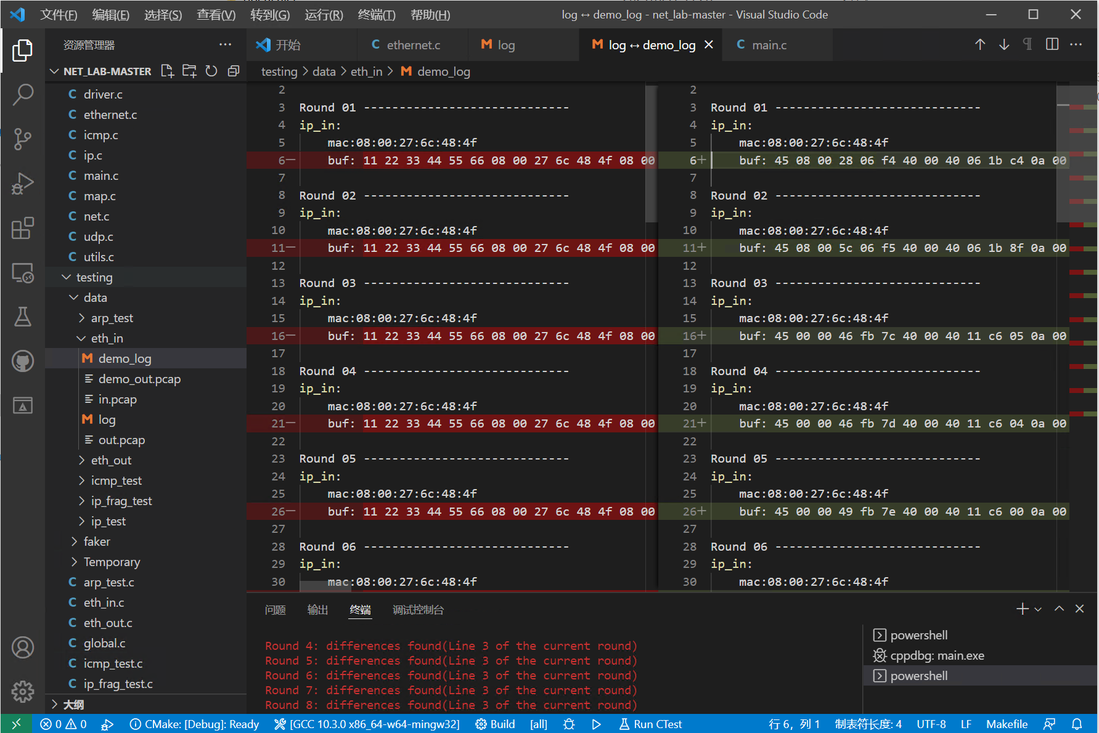
Task: Collapse the eth_in folder
Action: [81, 338]
